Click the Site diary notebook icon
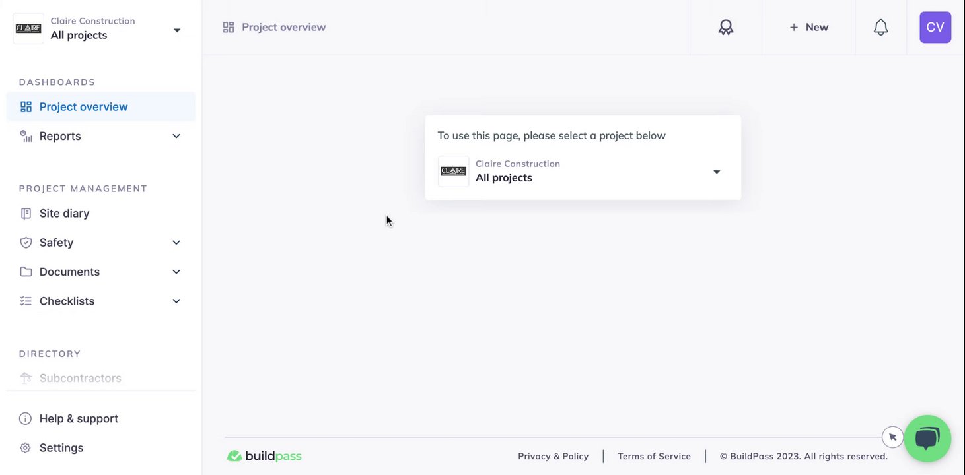Viewport: 965px width, 475px height. click(26, 214)
